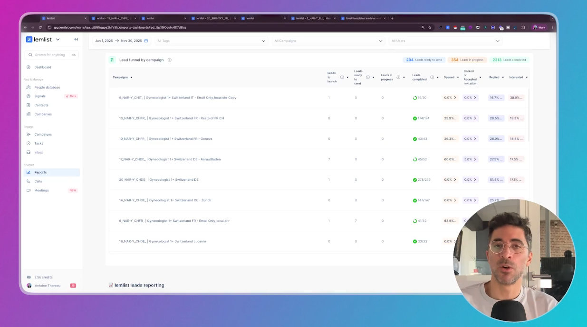Click the Work profile button in browser
587x327 pixels.
point(539,28)
